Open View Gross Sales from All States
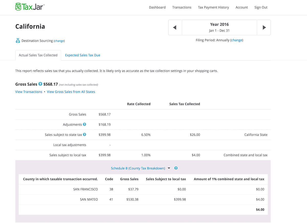307x223 pixels. pos(71,92)
